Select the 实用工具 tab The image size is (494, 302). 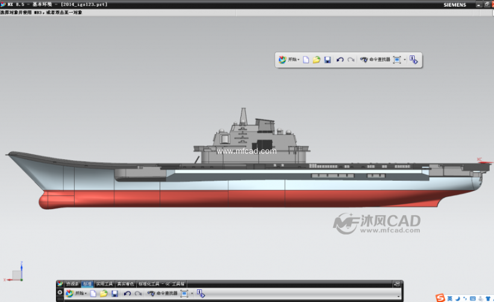[105, 283]
